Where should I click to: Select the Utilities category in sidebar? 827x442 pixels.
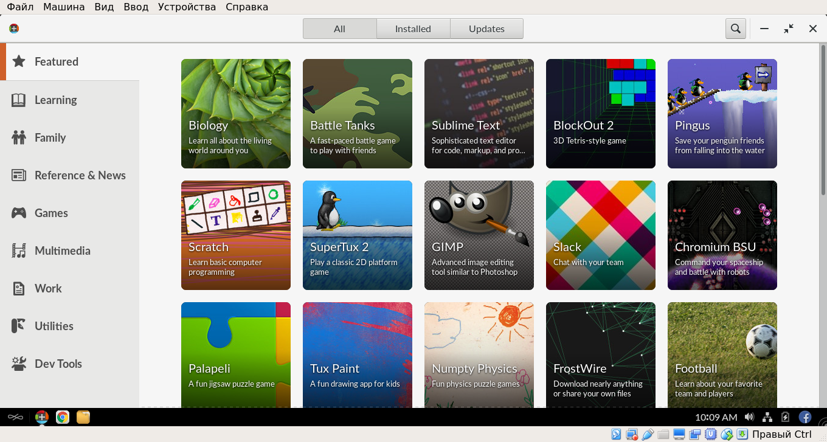tap(69, 326)
